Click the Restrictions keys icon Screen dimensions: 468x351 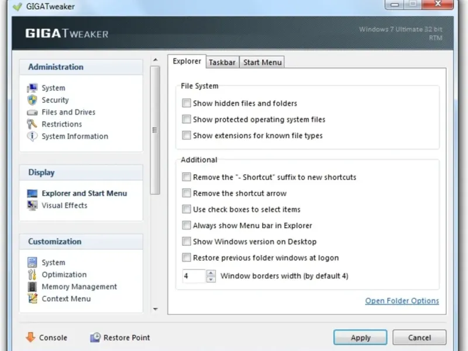(32, 124)
